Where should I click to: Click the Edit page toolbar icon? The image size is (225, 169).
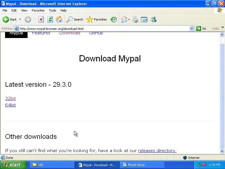point(144,19)
